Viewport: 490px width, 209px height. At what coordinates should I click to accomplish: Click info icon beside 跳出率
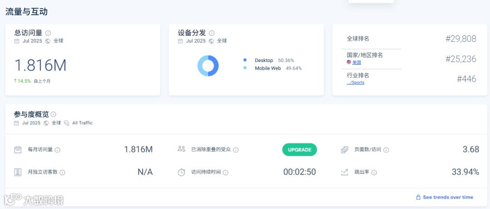click(374, 172)
